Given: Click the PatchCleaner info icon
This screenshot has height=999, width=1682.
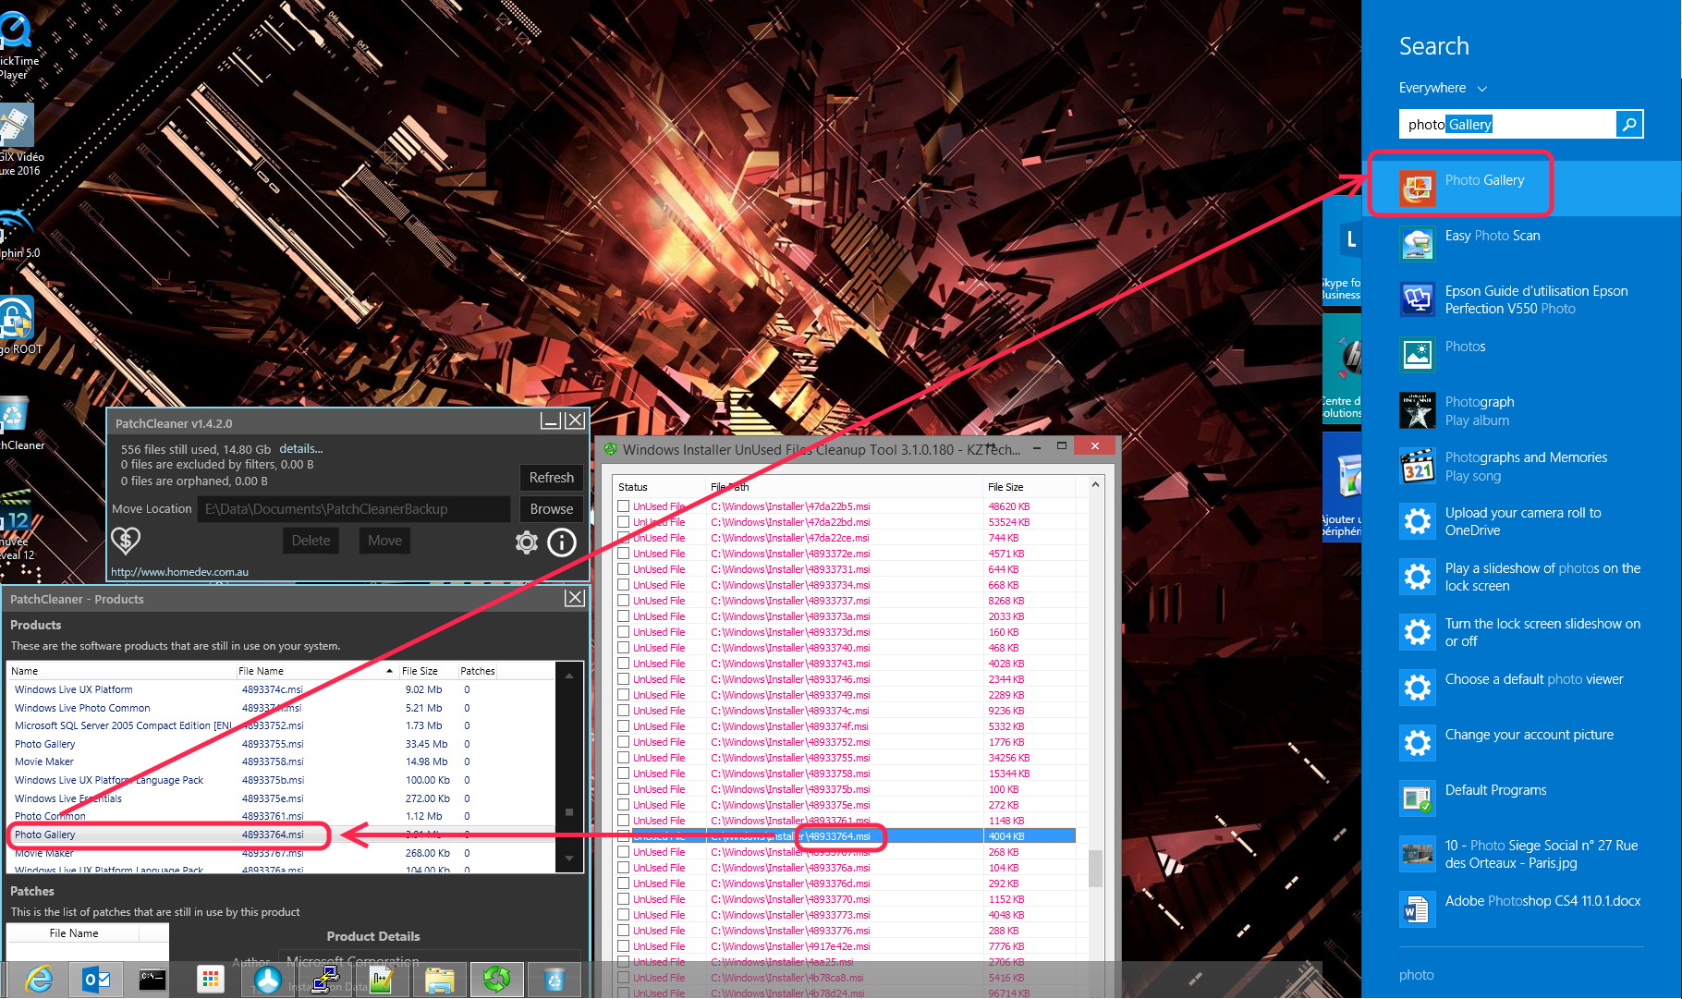Looking at the screenshot, I should pyautogui.click(x=562, y=542).
